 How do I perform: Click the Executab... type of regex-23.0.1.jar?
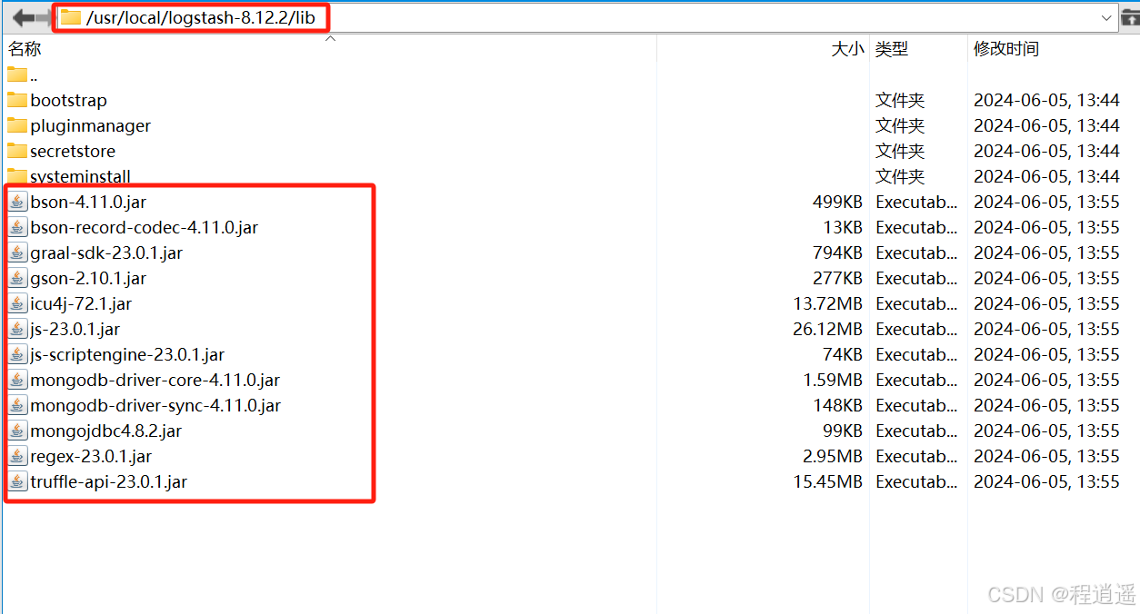(916, 456)
